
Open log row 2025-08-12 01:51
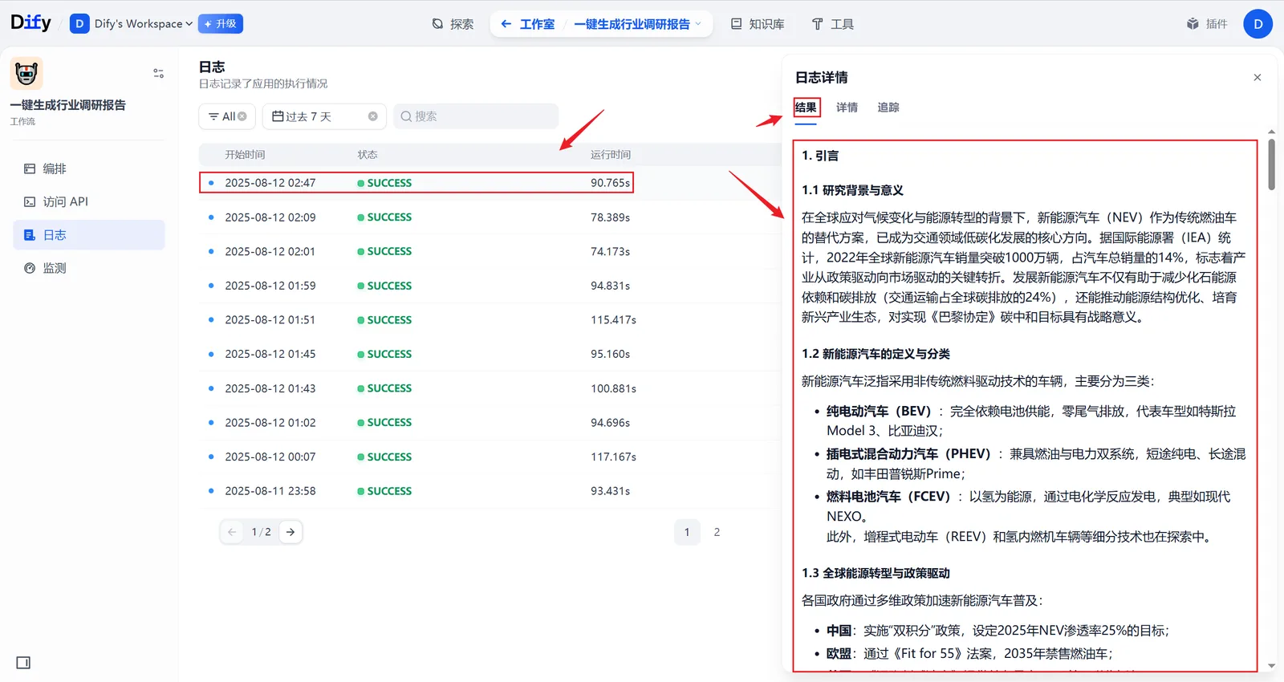pos(490,319)
